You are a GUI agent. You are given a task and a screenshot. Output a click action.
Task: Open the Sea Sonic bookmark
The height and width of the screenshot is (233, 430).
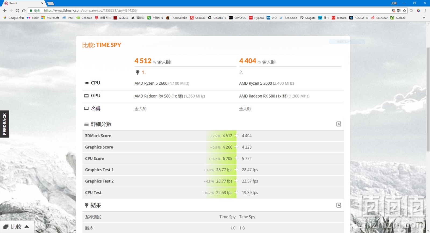tap(288, 18)
